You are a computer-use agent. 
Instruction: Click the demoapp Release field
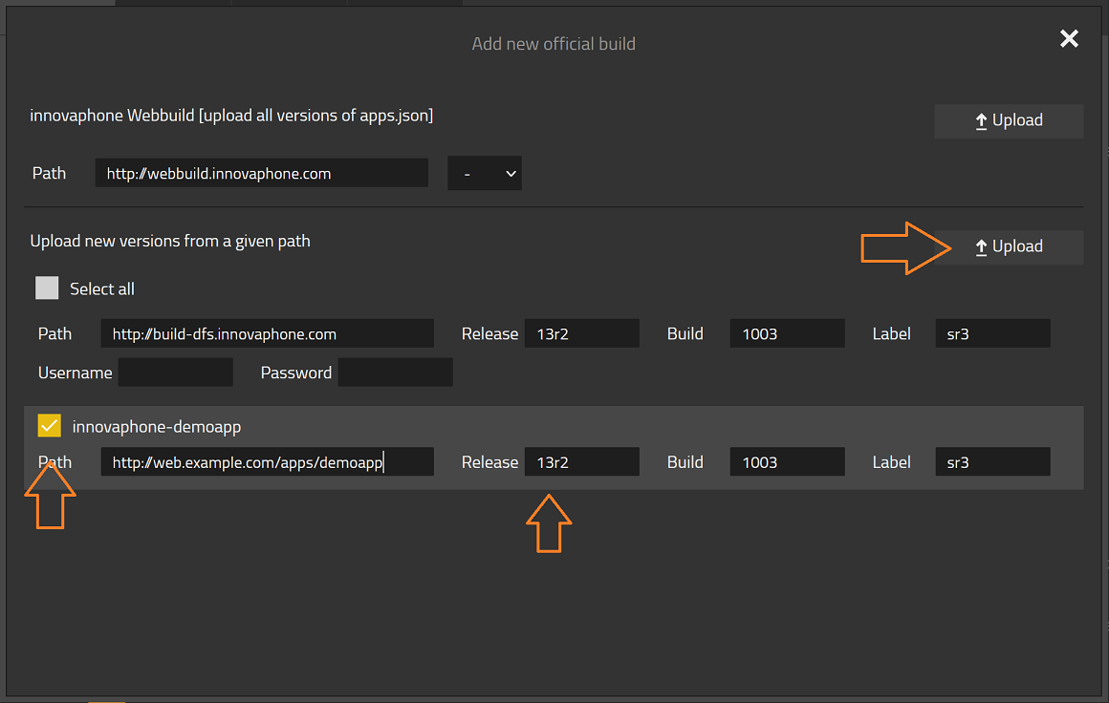pyautogui.click(x=581, y=462)
